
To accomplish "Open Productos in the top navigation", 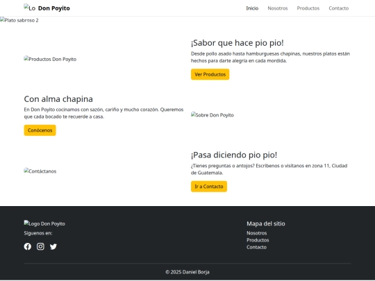I will pos(308,8).
